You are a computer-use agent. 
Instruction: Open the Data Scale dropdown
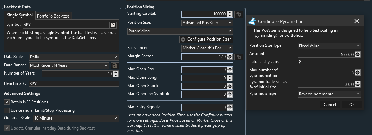tap(73, 57)
